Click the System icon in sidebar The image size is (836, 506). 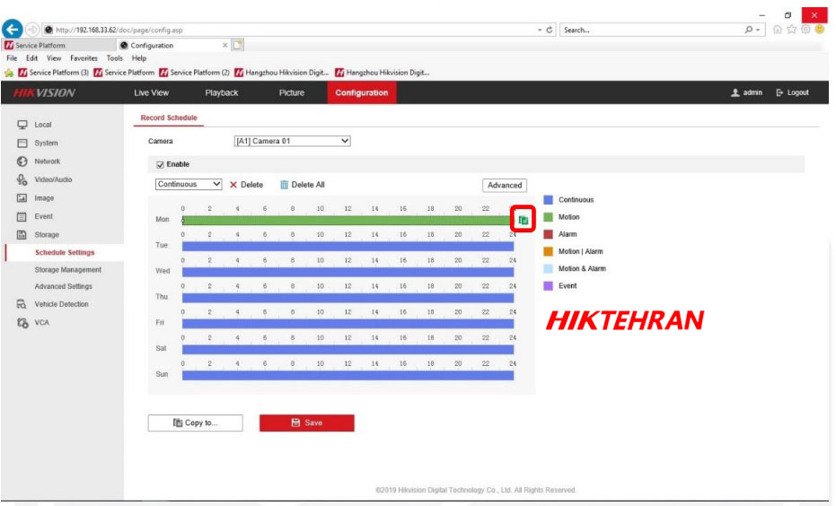pos(22,143)
